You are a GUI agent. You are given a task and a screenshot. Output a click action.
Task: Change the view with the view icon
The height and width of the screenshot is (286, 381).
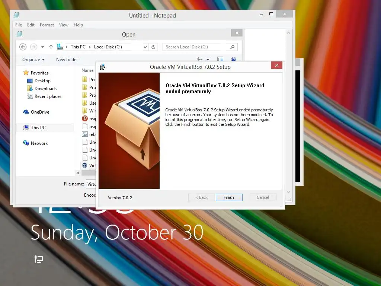point(200,59)
